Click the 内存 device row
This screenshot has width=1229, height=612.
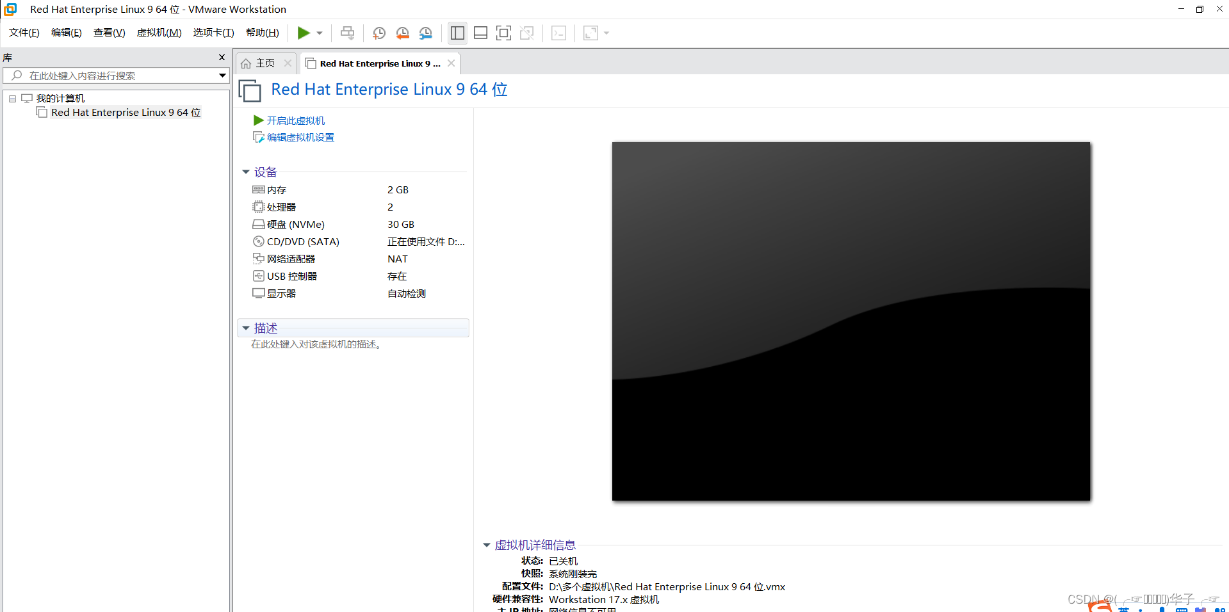[x=359, y=189]
